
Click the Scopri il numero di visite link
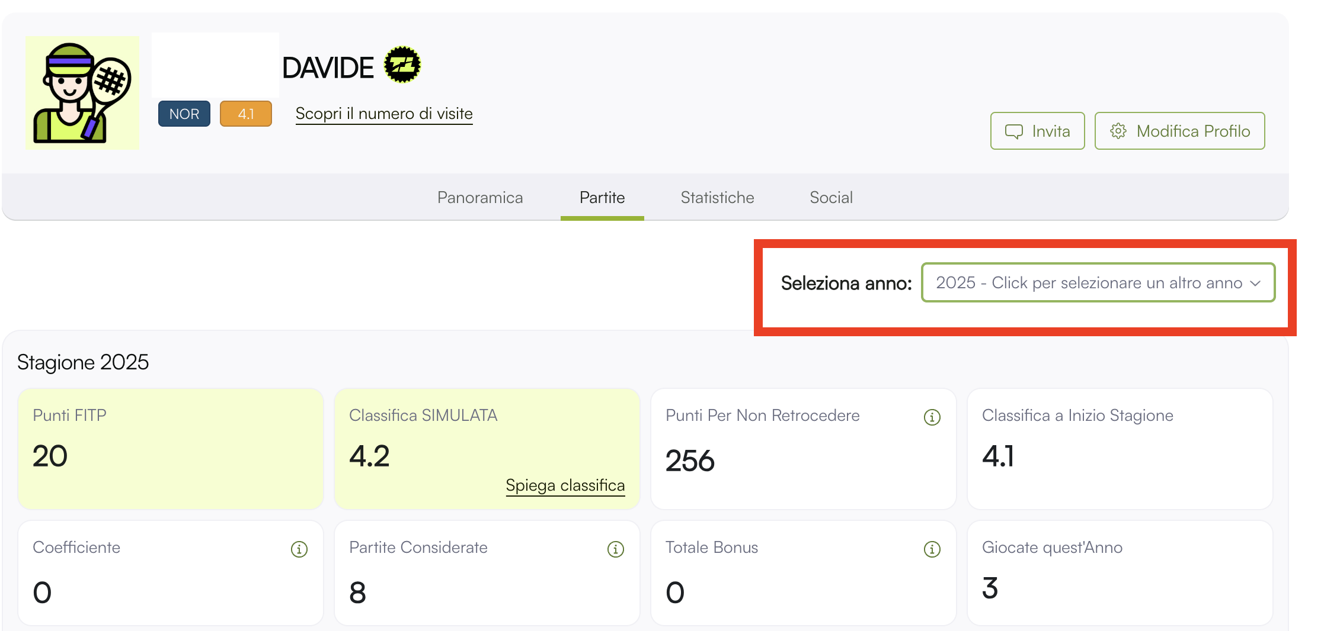click(x=384, y=114)
